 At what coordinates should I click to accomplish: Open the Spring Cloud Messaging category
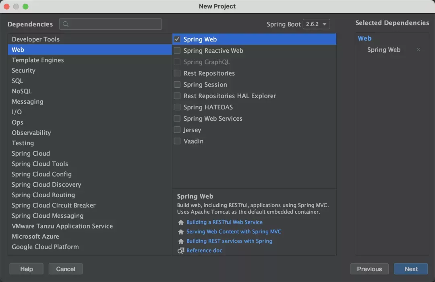pos(90,216)
